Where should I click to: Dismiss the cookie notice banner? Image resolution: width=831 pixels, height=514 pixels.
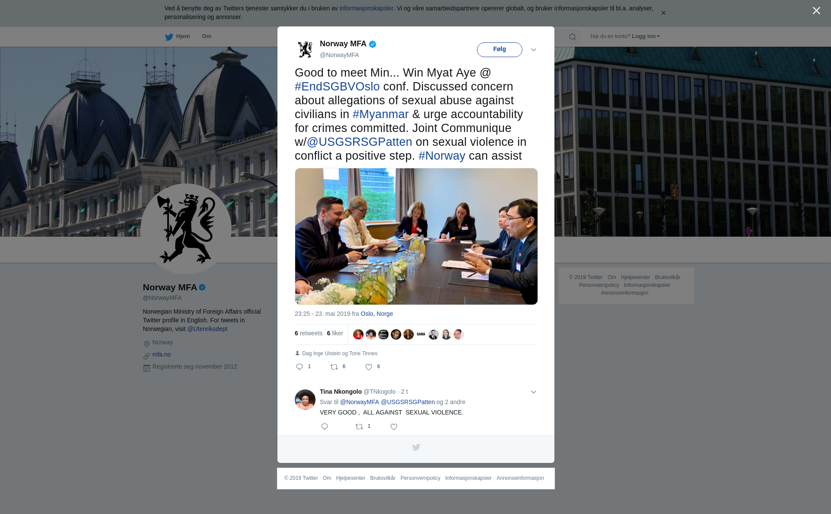point(664,13)
